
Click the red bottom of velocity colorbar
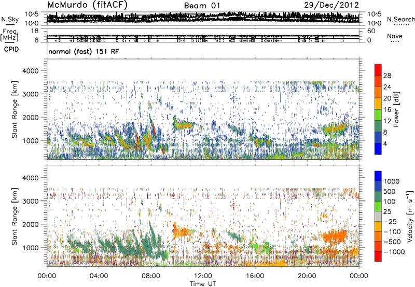pyautogui.click(x=378, y=256)
